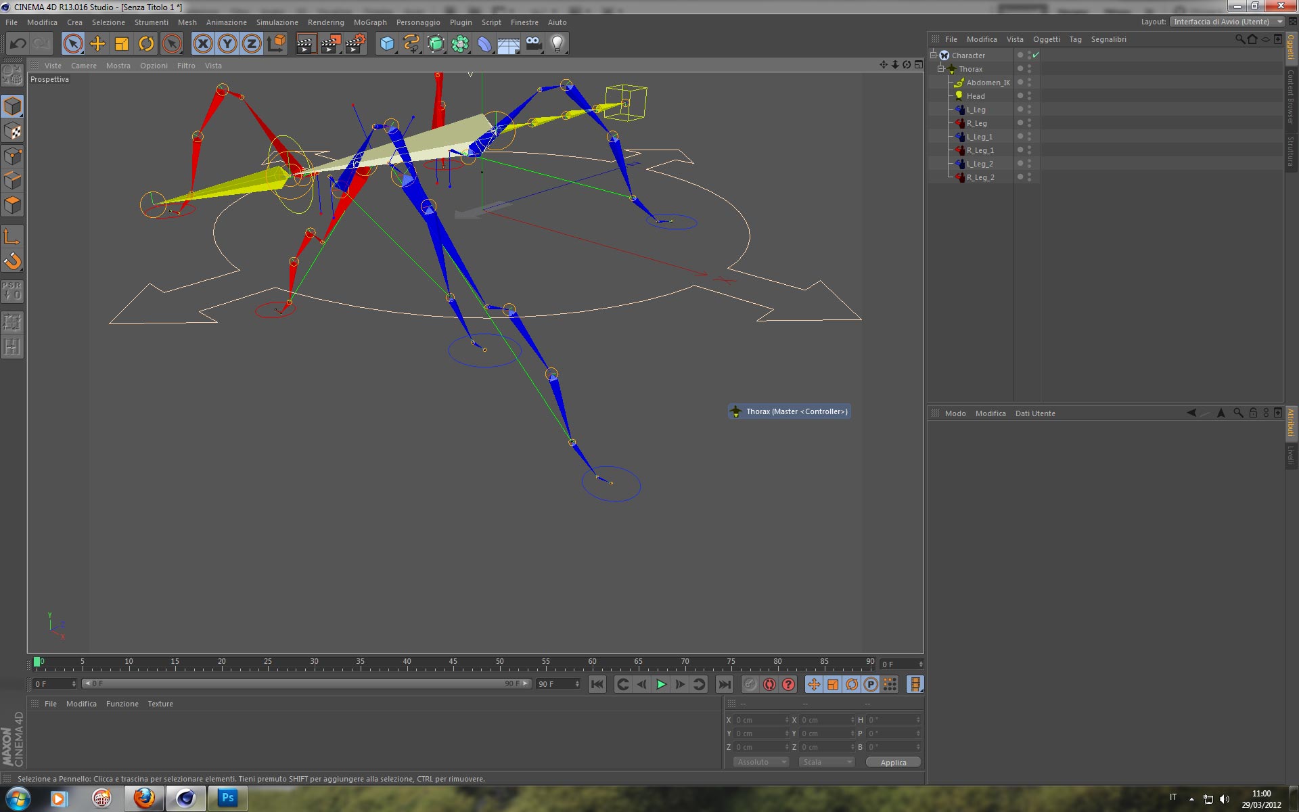Screen dimensions: 1299x812
Task: Toggle X axis lock
Action: tap(202, 44)
